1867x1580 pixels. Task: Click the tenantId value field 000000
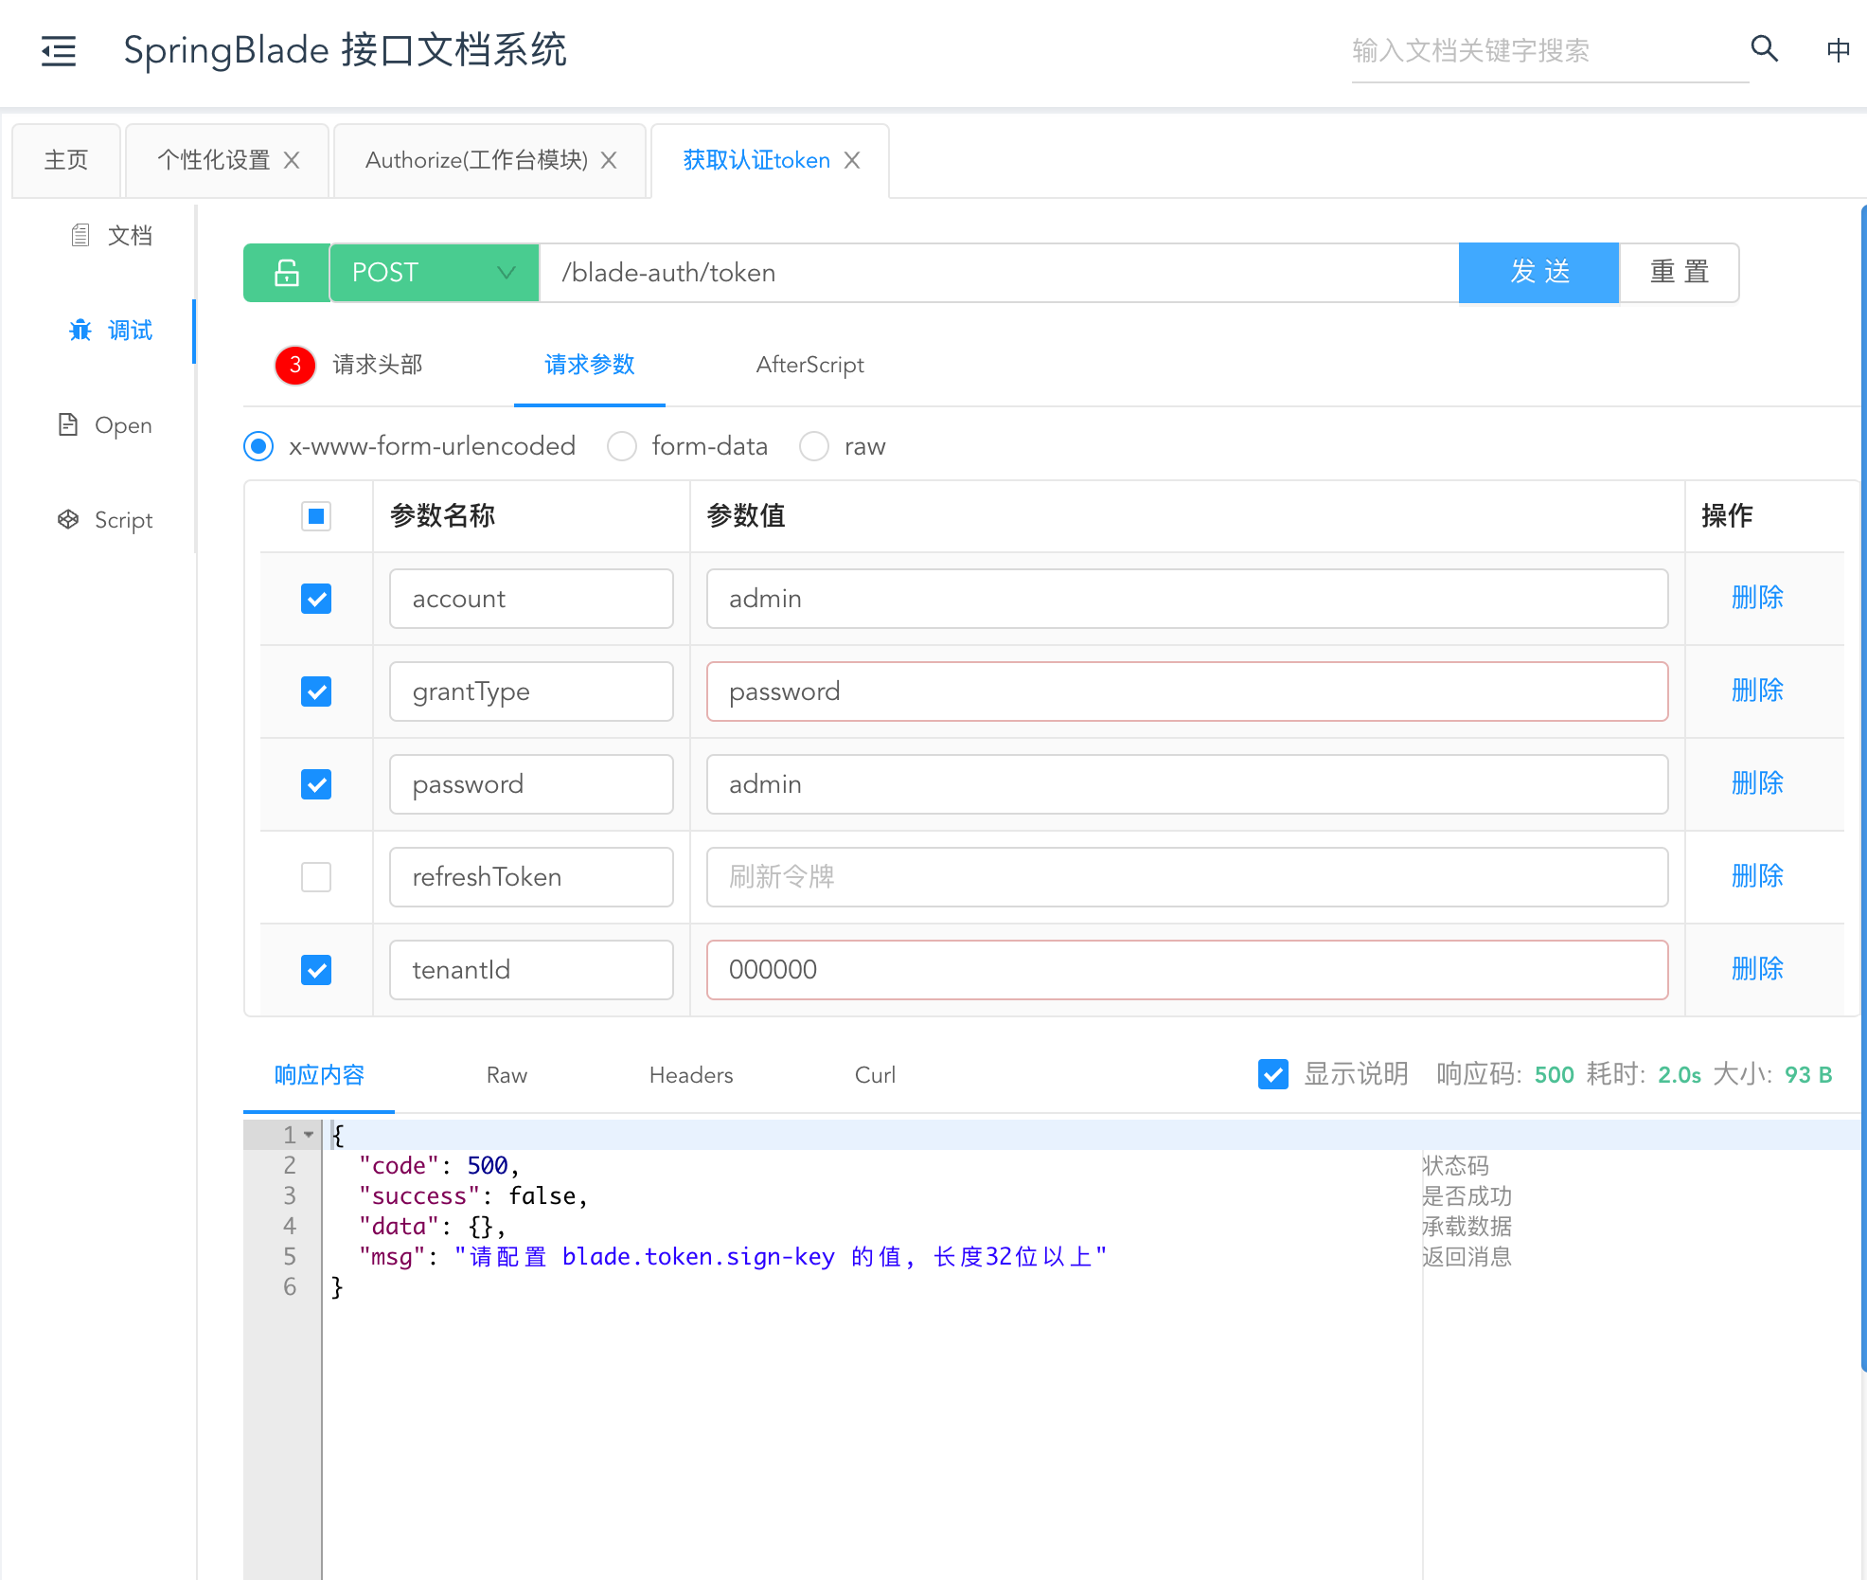1187,970
